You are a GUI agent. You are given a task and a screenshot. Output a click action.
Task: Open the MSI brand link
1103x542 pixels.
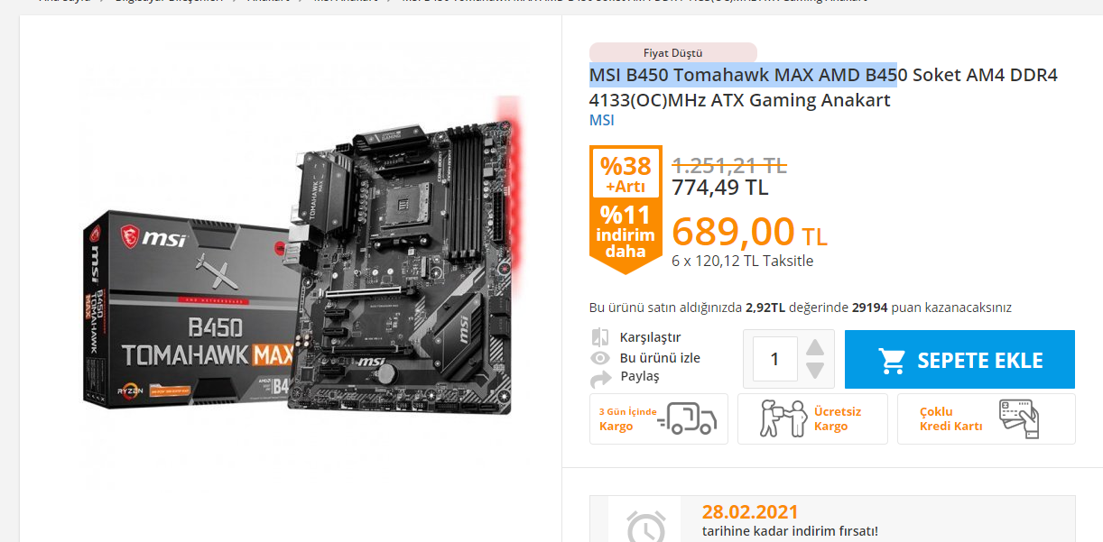[x=602, y=120]
